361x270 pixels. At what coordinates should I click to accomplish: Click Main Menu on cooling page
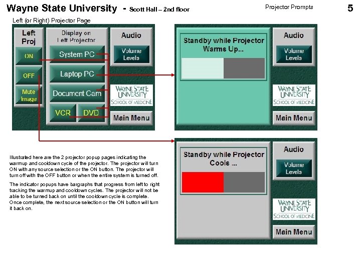(294, 232)
